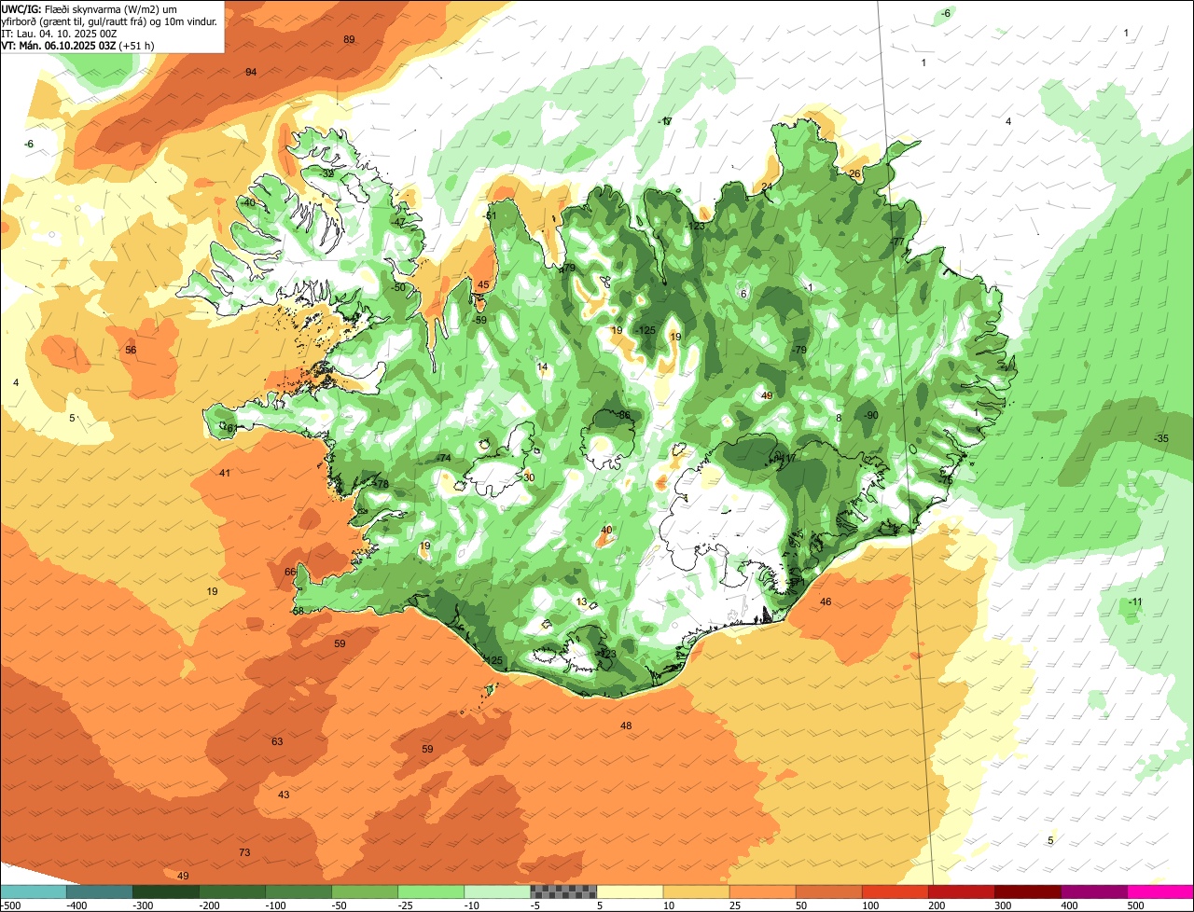Click the map value '89'
Image resolution: width=1194 pixels, height=912 pixels.
[x=349, y=39]
